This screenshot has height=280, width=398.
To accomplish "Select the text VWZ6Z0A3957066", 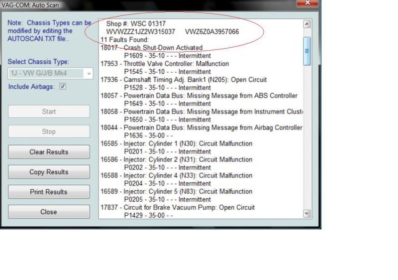I will coord(212,32).
